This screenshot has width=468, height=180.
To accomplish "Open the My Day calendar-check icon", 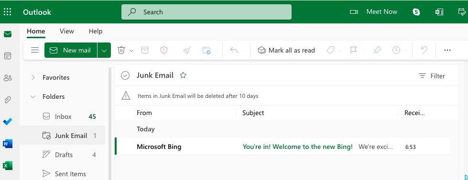I will tap(462, 12).
